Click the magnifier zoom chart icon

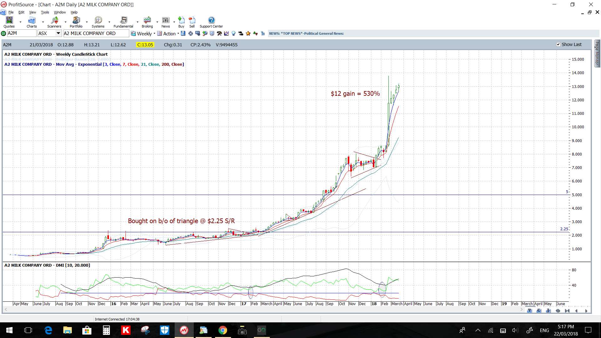click(x=205, y=33)
